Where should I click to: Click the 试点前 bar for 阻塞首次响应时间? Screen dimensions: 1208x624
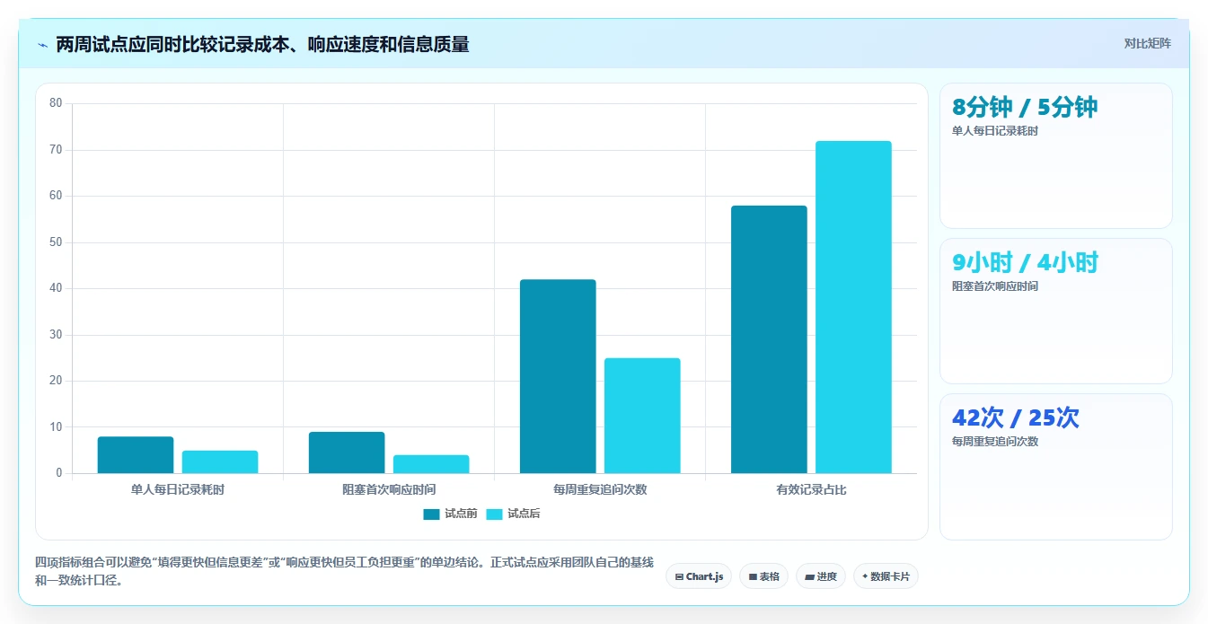pyautogui.click(x=347, y=453)
